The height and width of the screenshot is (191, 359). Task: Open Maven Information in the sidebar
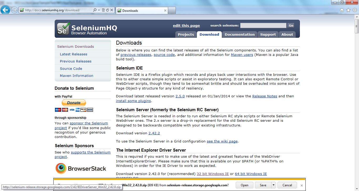pyautogui.click(x=76, y=76)
